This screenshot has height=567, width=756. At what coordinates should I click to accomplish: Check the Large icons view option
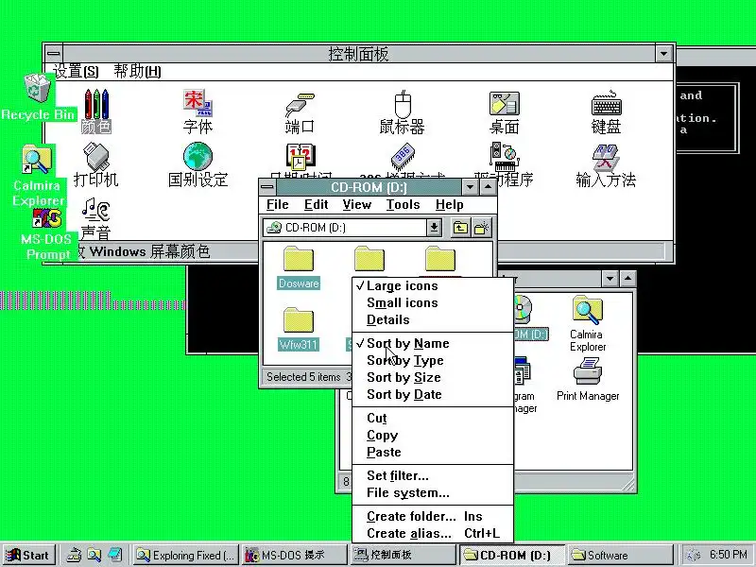coord(433,286)
